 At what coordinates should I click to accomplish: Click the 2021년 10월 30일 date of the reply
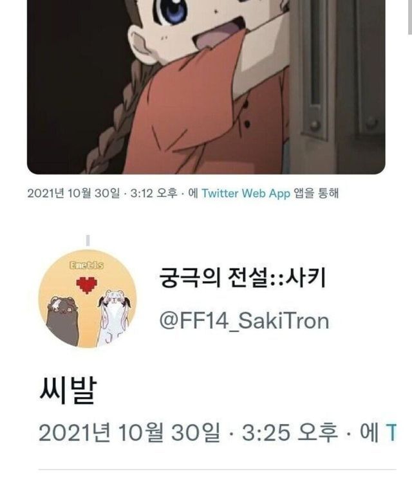(129, 432)
